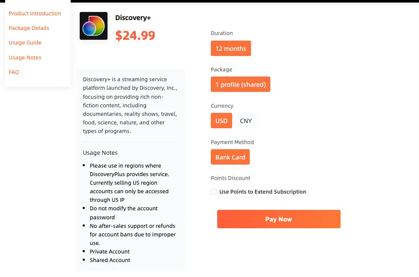Open the Product Introduction section link
The height and width of the screenshot is (277, 419).
tap(35, 13)
